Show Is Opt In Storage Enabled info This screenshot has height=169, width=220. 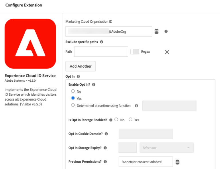tap(111, 120)
